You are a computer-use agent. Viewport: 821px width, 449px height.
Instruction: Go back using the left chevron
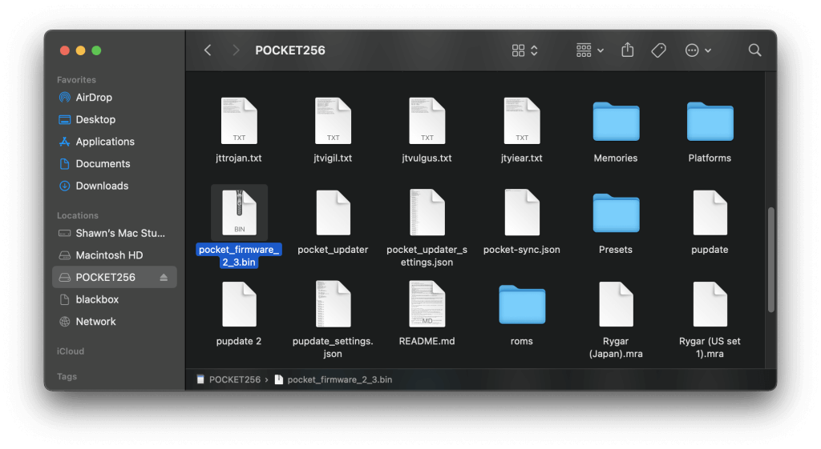208,50
